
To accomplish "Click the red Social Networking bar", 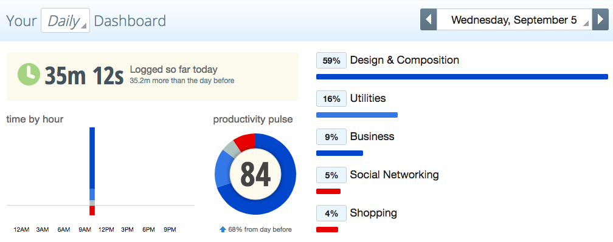I will click(328, 191).
